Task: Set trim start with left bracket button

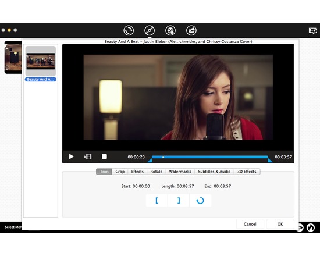Action: click(157, 201)
